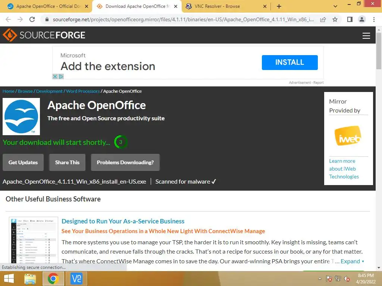Image resolution: width=382 pixels, height=286 pixels.
Task: Close the VNC Resolver tab
Action: click(265, 6)
